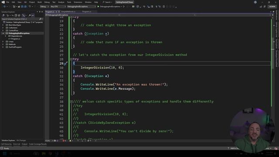Open the Extensions menu
279x157 pixels.
click(78, 2)
